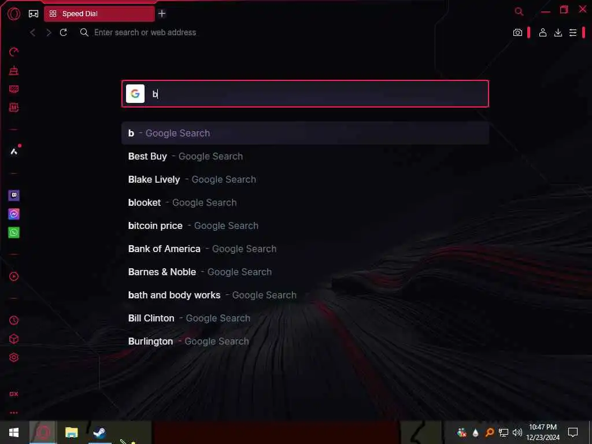Image resolution: width=592 pixels, height=444 pixels.
Task: Open the downloads panel
Action: (558, 32)
